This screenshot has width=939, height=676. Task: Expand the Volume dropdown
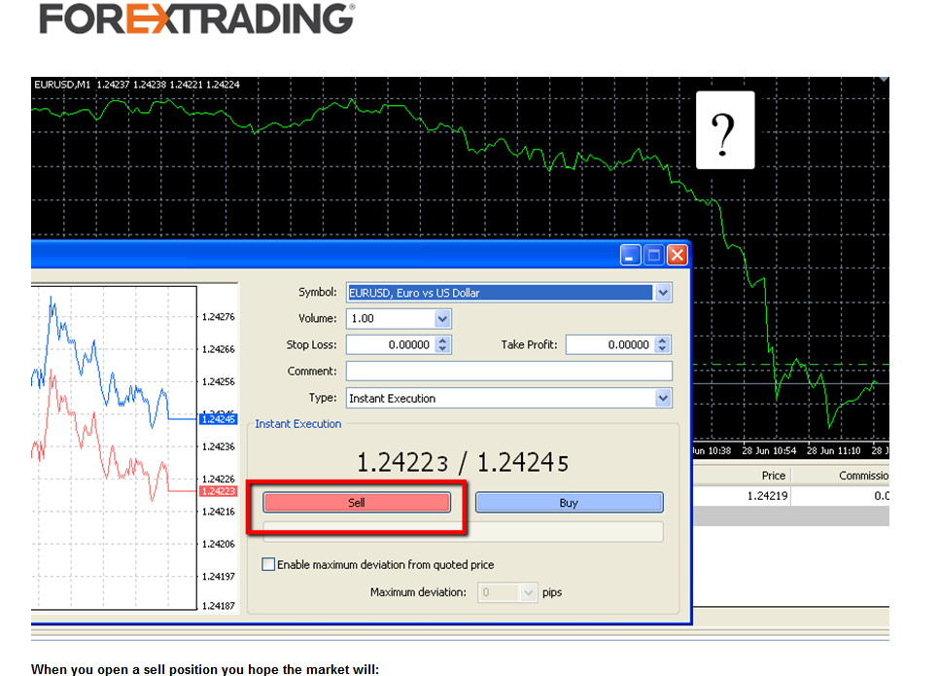pos(443,319)
